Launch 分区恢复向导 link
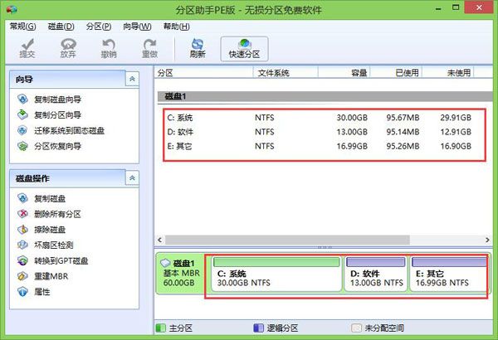This screenshot has height=340, width=498. coord(58,146)
